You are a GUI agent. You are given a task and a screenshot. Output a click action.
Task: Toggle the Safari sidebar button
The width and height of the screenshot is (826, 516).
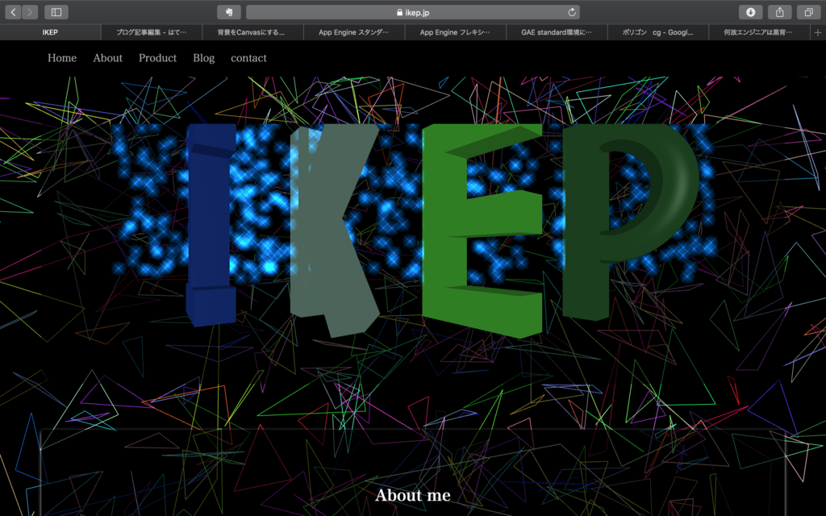click(x=56, y=12)
